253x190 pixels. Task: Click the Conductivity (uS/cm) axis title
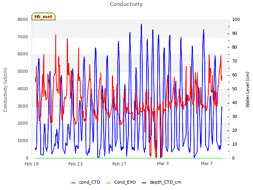pos(5,90)
